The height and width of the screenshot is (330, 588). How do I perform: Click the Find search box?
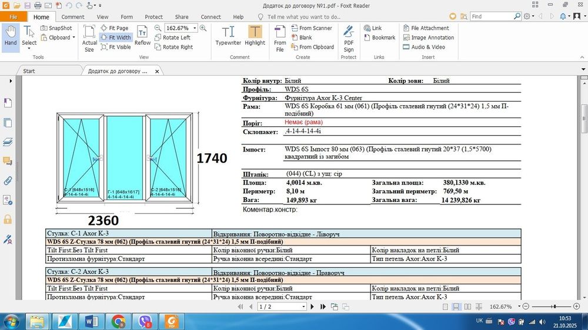pyautogui.click(x=491, y=16)
